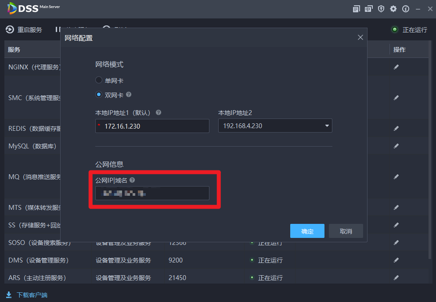This screenshot has height=302, width=436.
Task: Click the edit pencil for the ARS row
Action: point(396,278)
